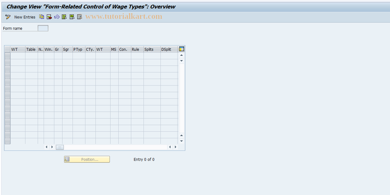Click the New Entries button
Viewport: 390px width, 195px height.
tap(25, 17)
